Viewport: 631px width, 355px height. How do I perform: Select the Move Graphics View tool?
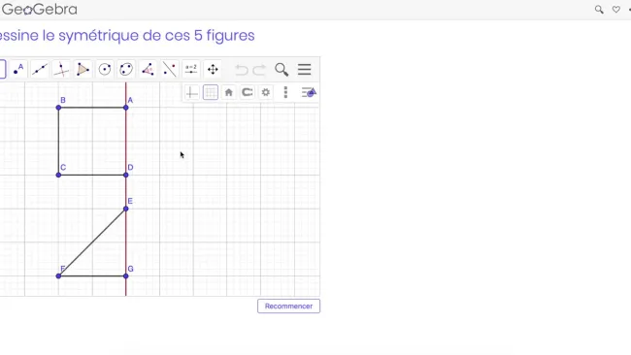[x=213, y=70]
